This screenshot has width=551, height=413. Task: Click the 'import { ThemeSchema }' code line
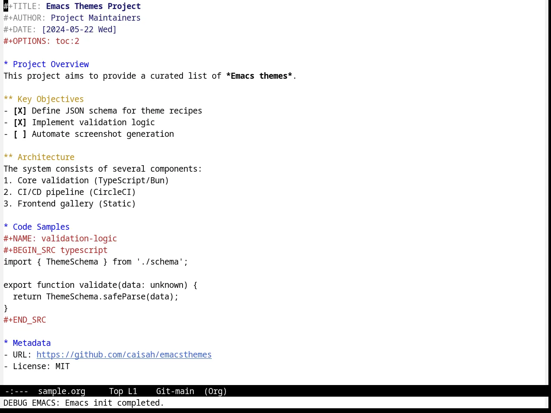coord(96,262)
